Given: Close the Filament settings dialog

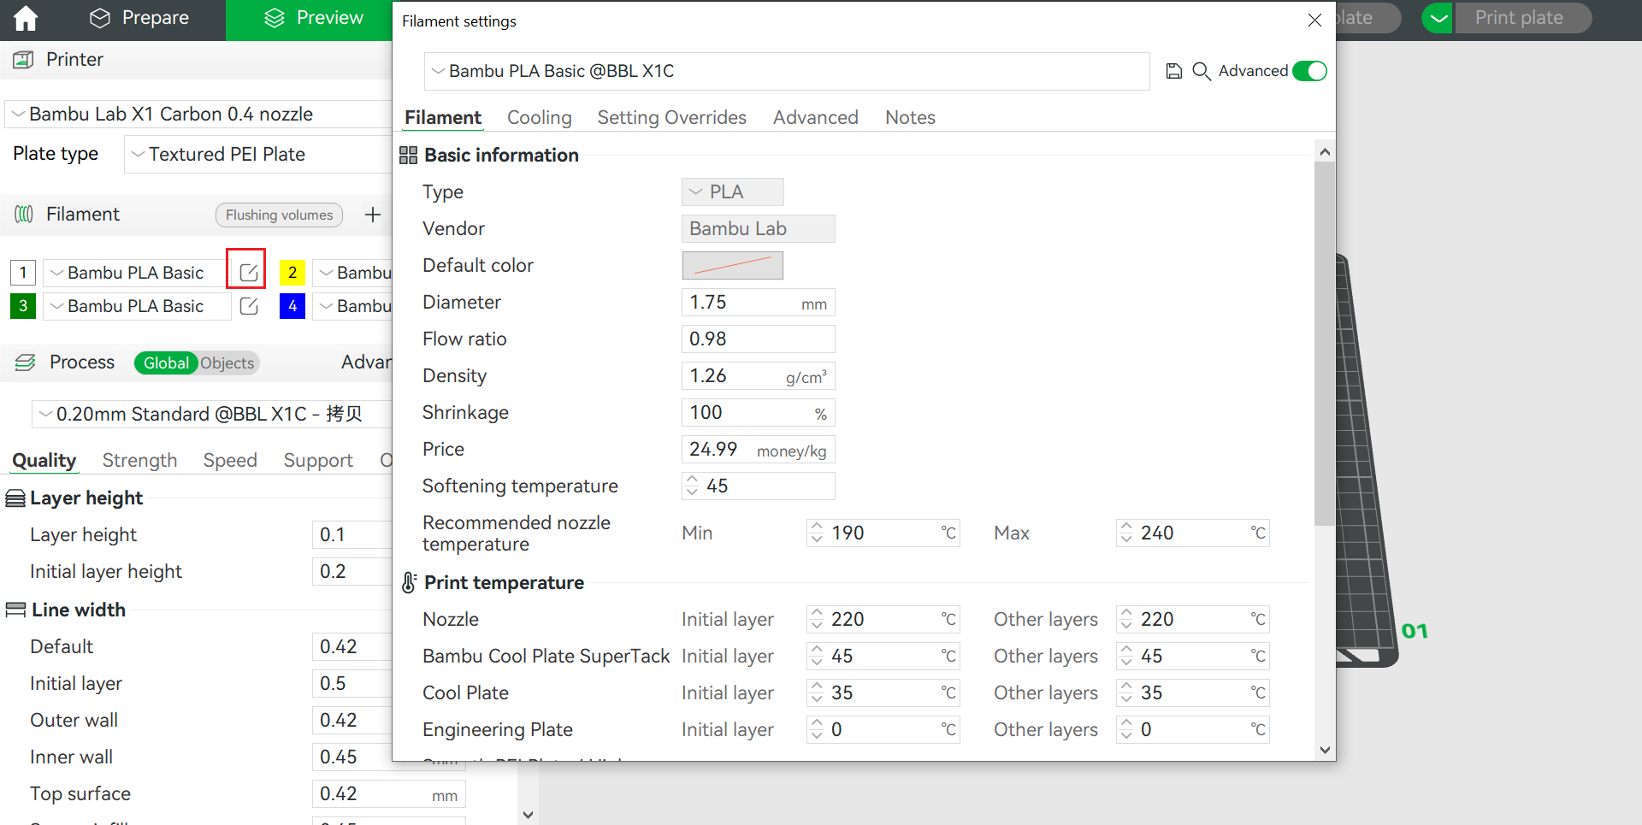Looking at the screenshot, I should 1314,21.
